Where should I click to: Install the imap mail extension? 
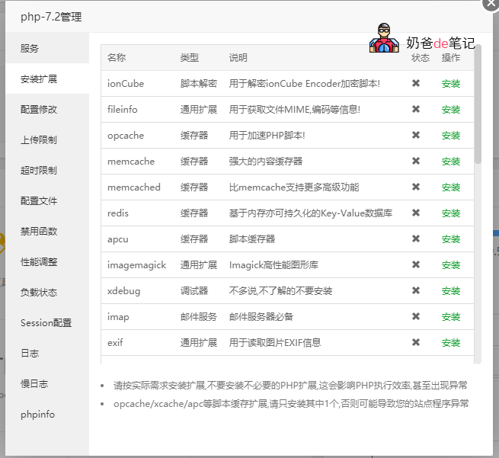click(x=451, y=317)
